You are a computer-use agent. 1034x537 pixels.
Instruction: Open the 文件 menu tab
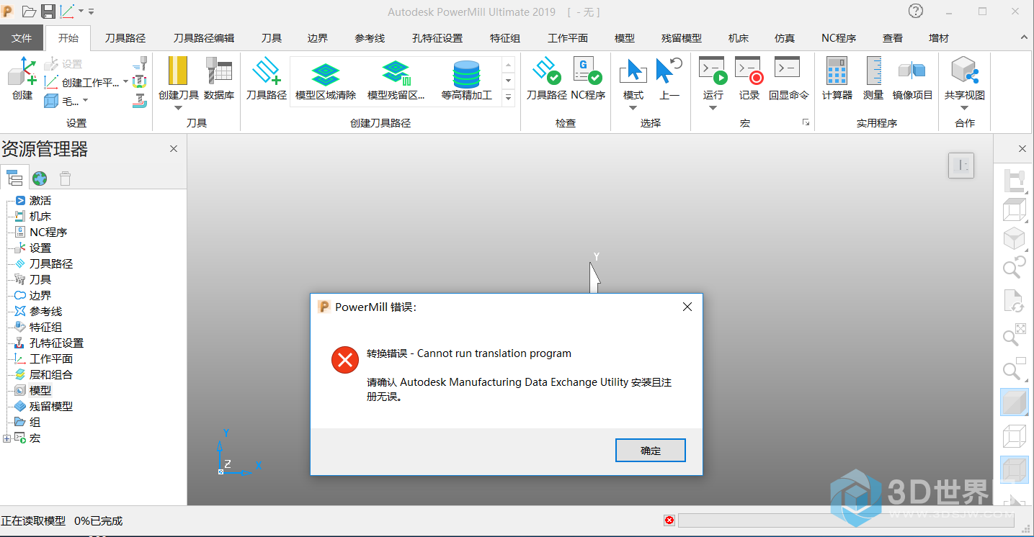click(22, 38)
